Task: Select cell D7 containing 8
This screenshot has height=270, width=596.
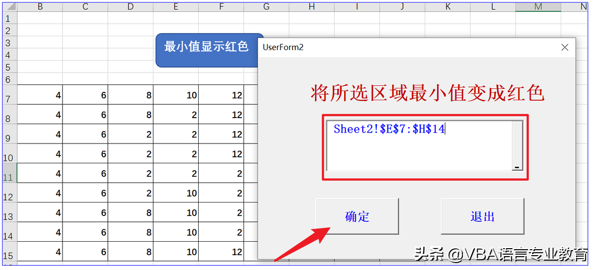Action: click(x=131, y=95)
